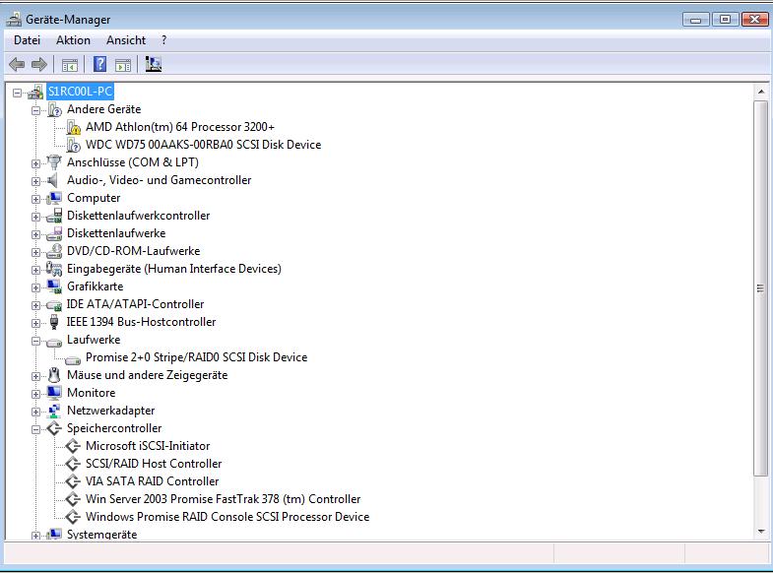Expand the Monitore node

(36, 394)
